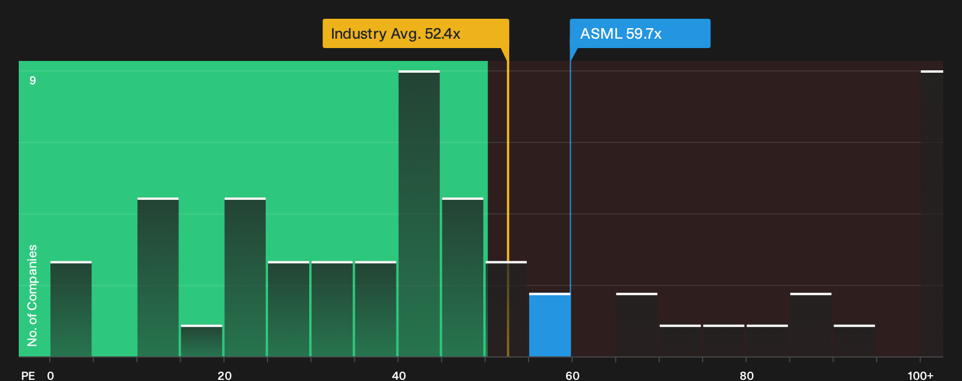Click the histogram bar at PE 0-5
Viewport: 962px width, 381px height.
71,309
